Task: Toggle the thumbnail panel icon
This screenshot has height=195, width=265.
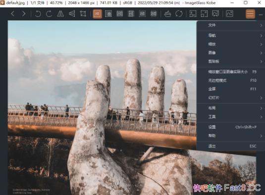Action: (x=229, y=14)
